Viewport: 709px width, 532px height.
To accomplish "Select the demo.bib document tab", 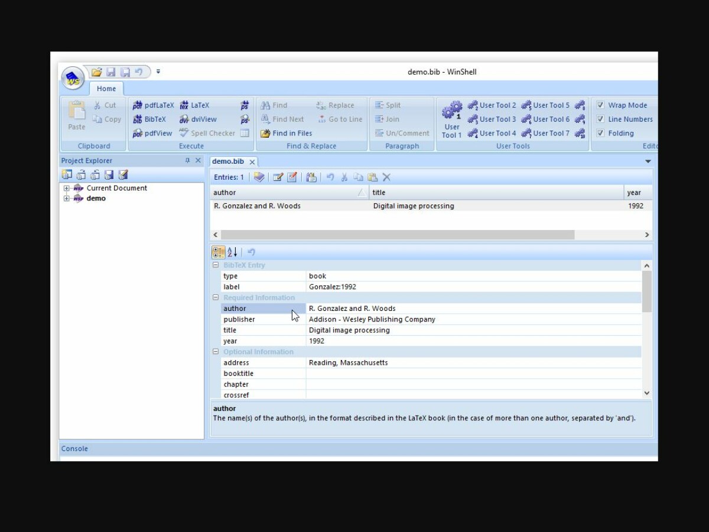I will click(x=229, y=161).
